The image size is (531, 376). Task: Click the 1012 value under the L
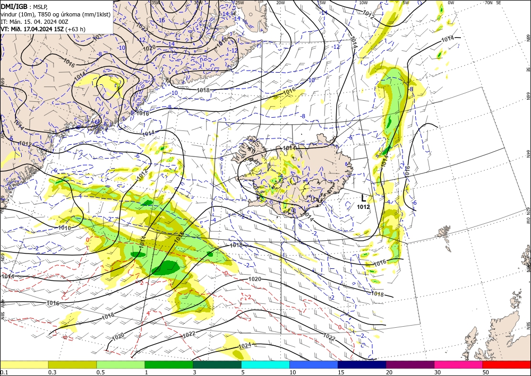[363, 207]
